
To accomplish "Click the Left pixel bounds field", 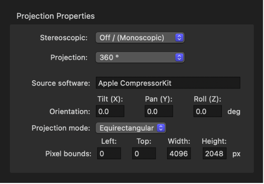I will point(108,154).
